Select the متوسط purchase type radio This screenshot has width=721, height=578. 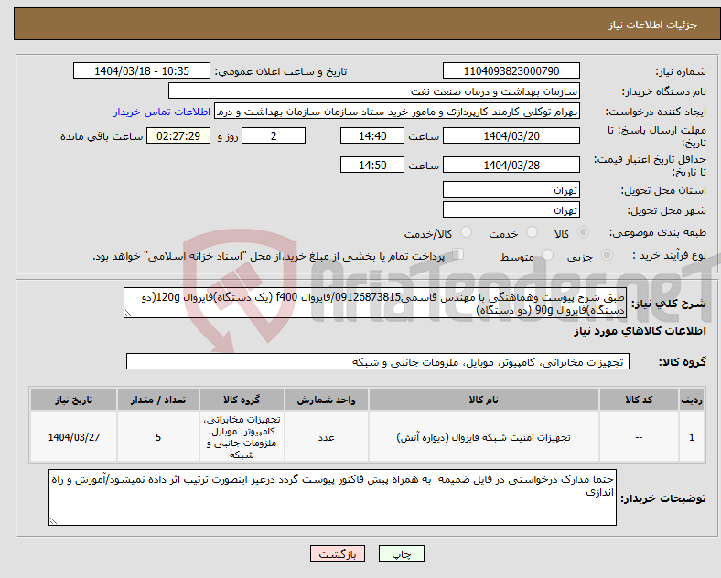pyautogui.click(x=547, y=255)
